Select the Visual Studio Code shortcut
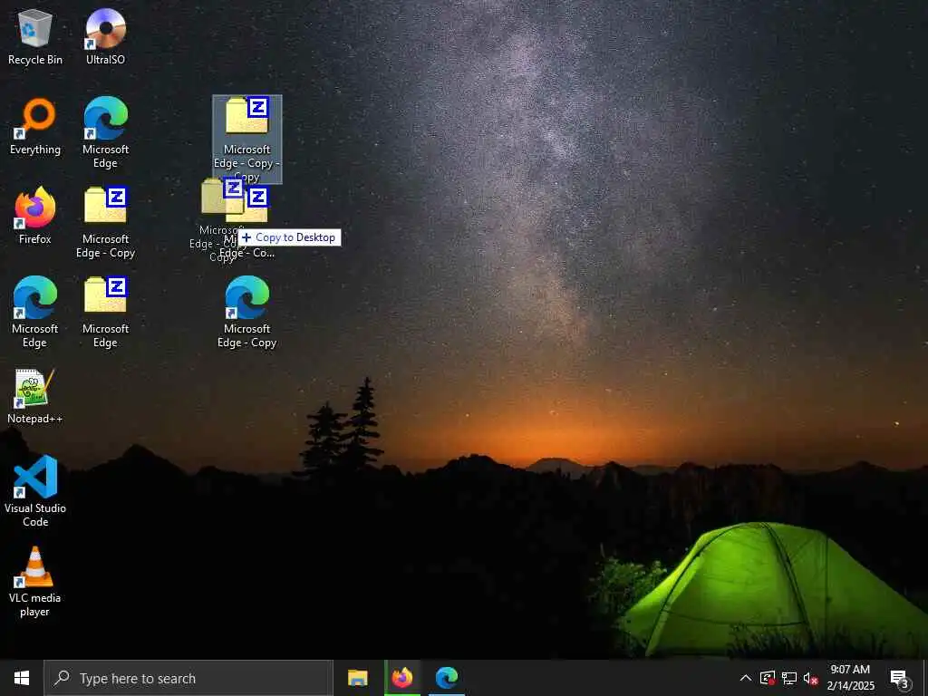Viewport: 928px width, 696px height. 35,491
